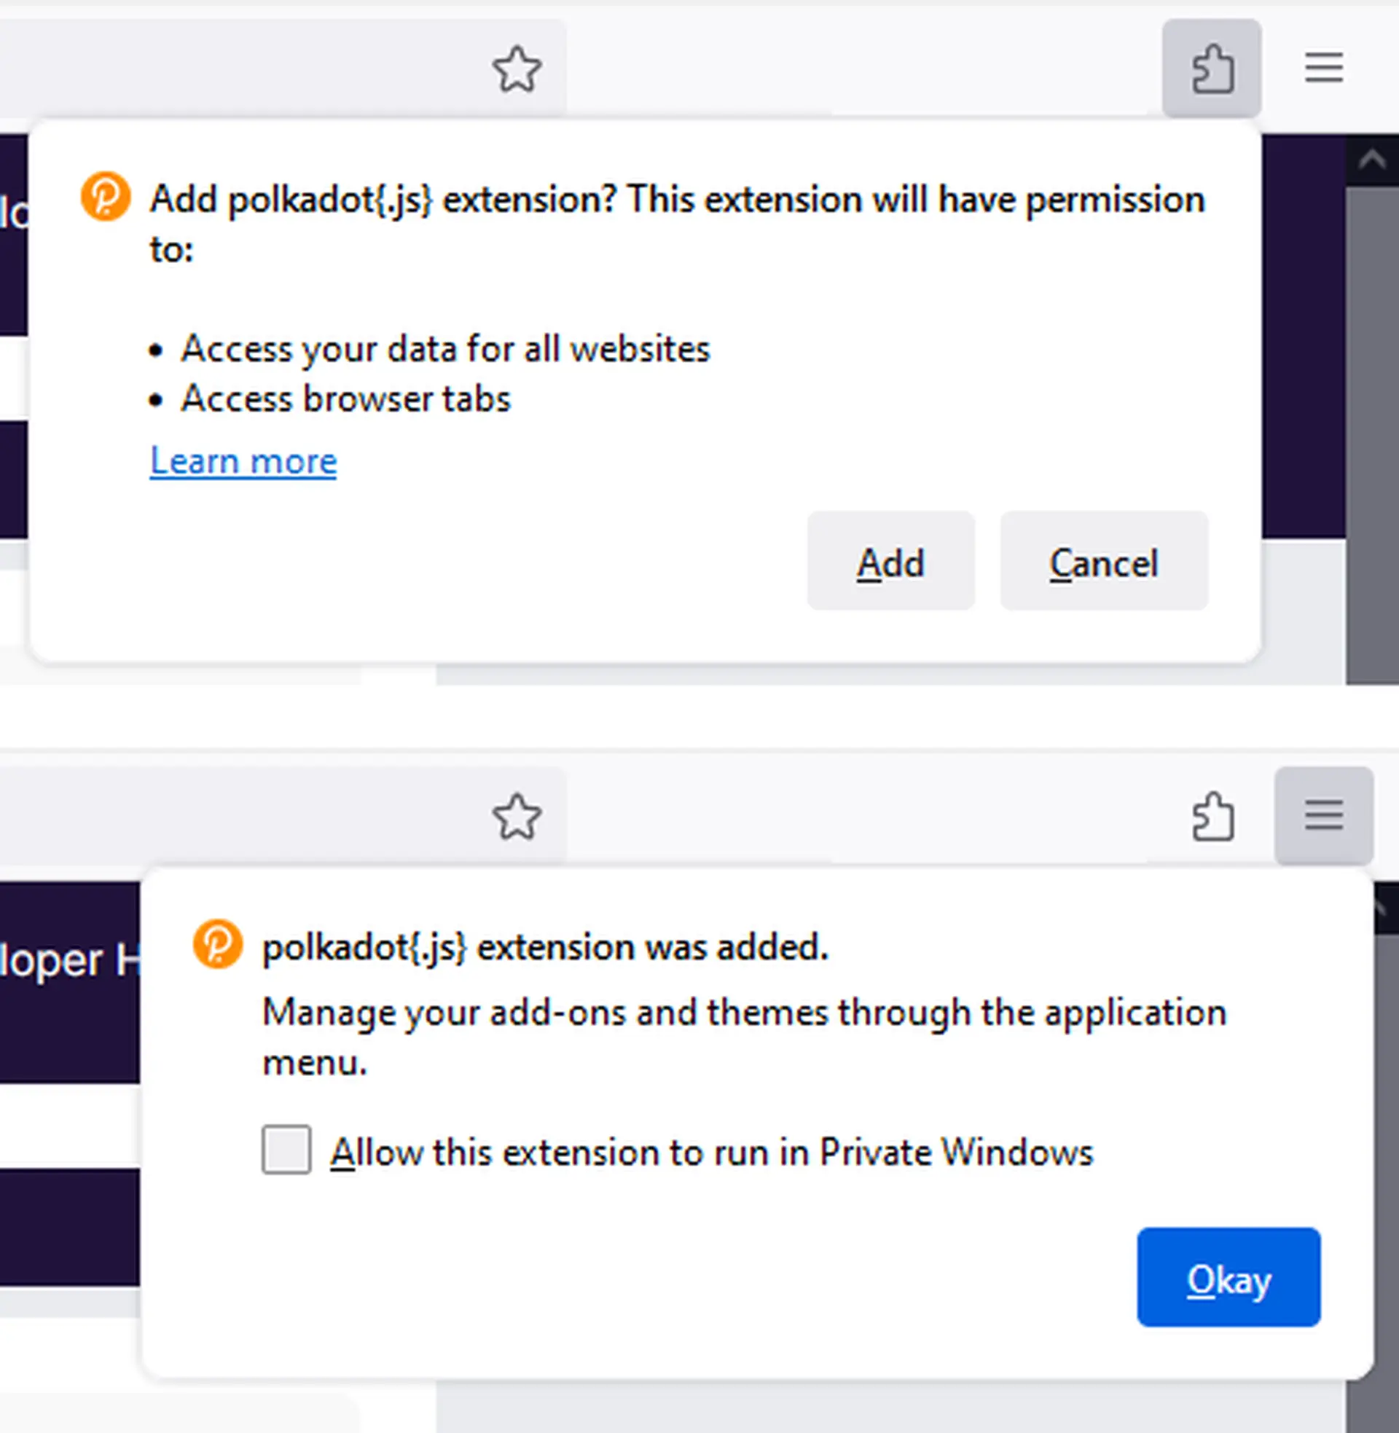Cancel the polkadot{.js} extension installation

coord(1104,562)
